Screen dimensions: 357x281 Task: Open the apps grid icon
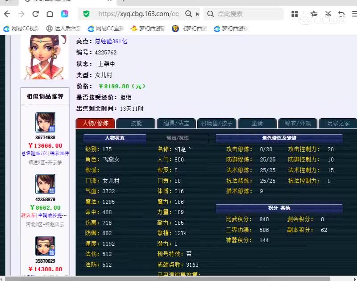click(x=295, y=14)
